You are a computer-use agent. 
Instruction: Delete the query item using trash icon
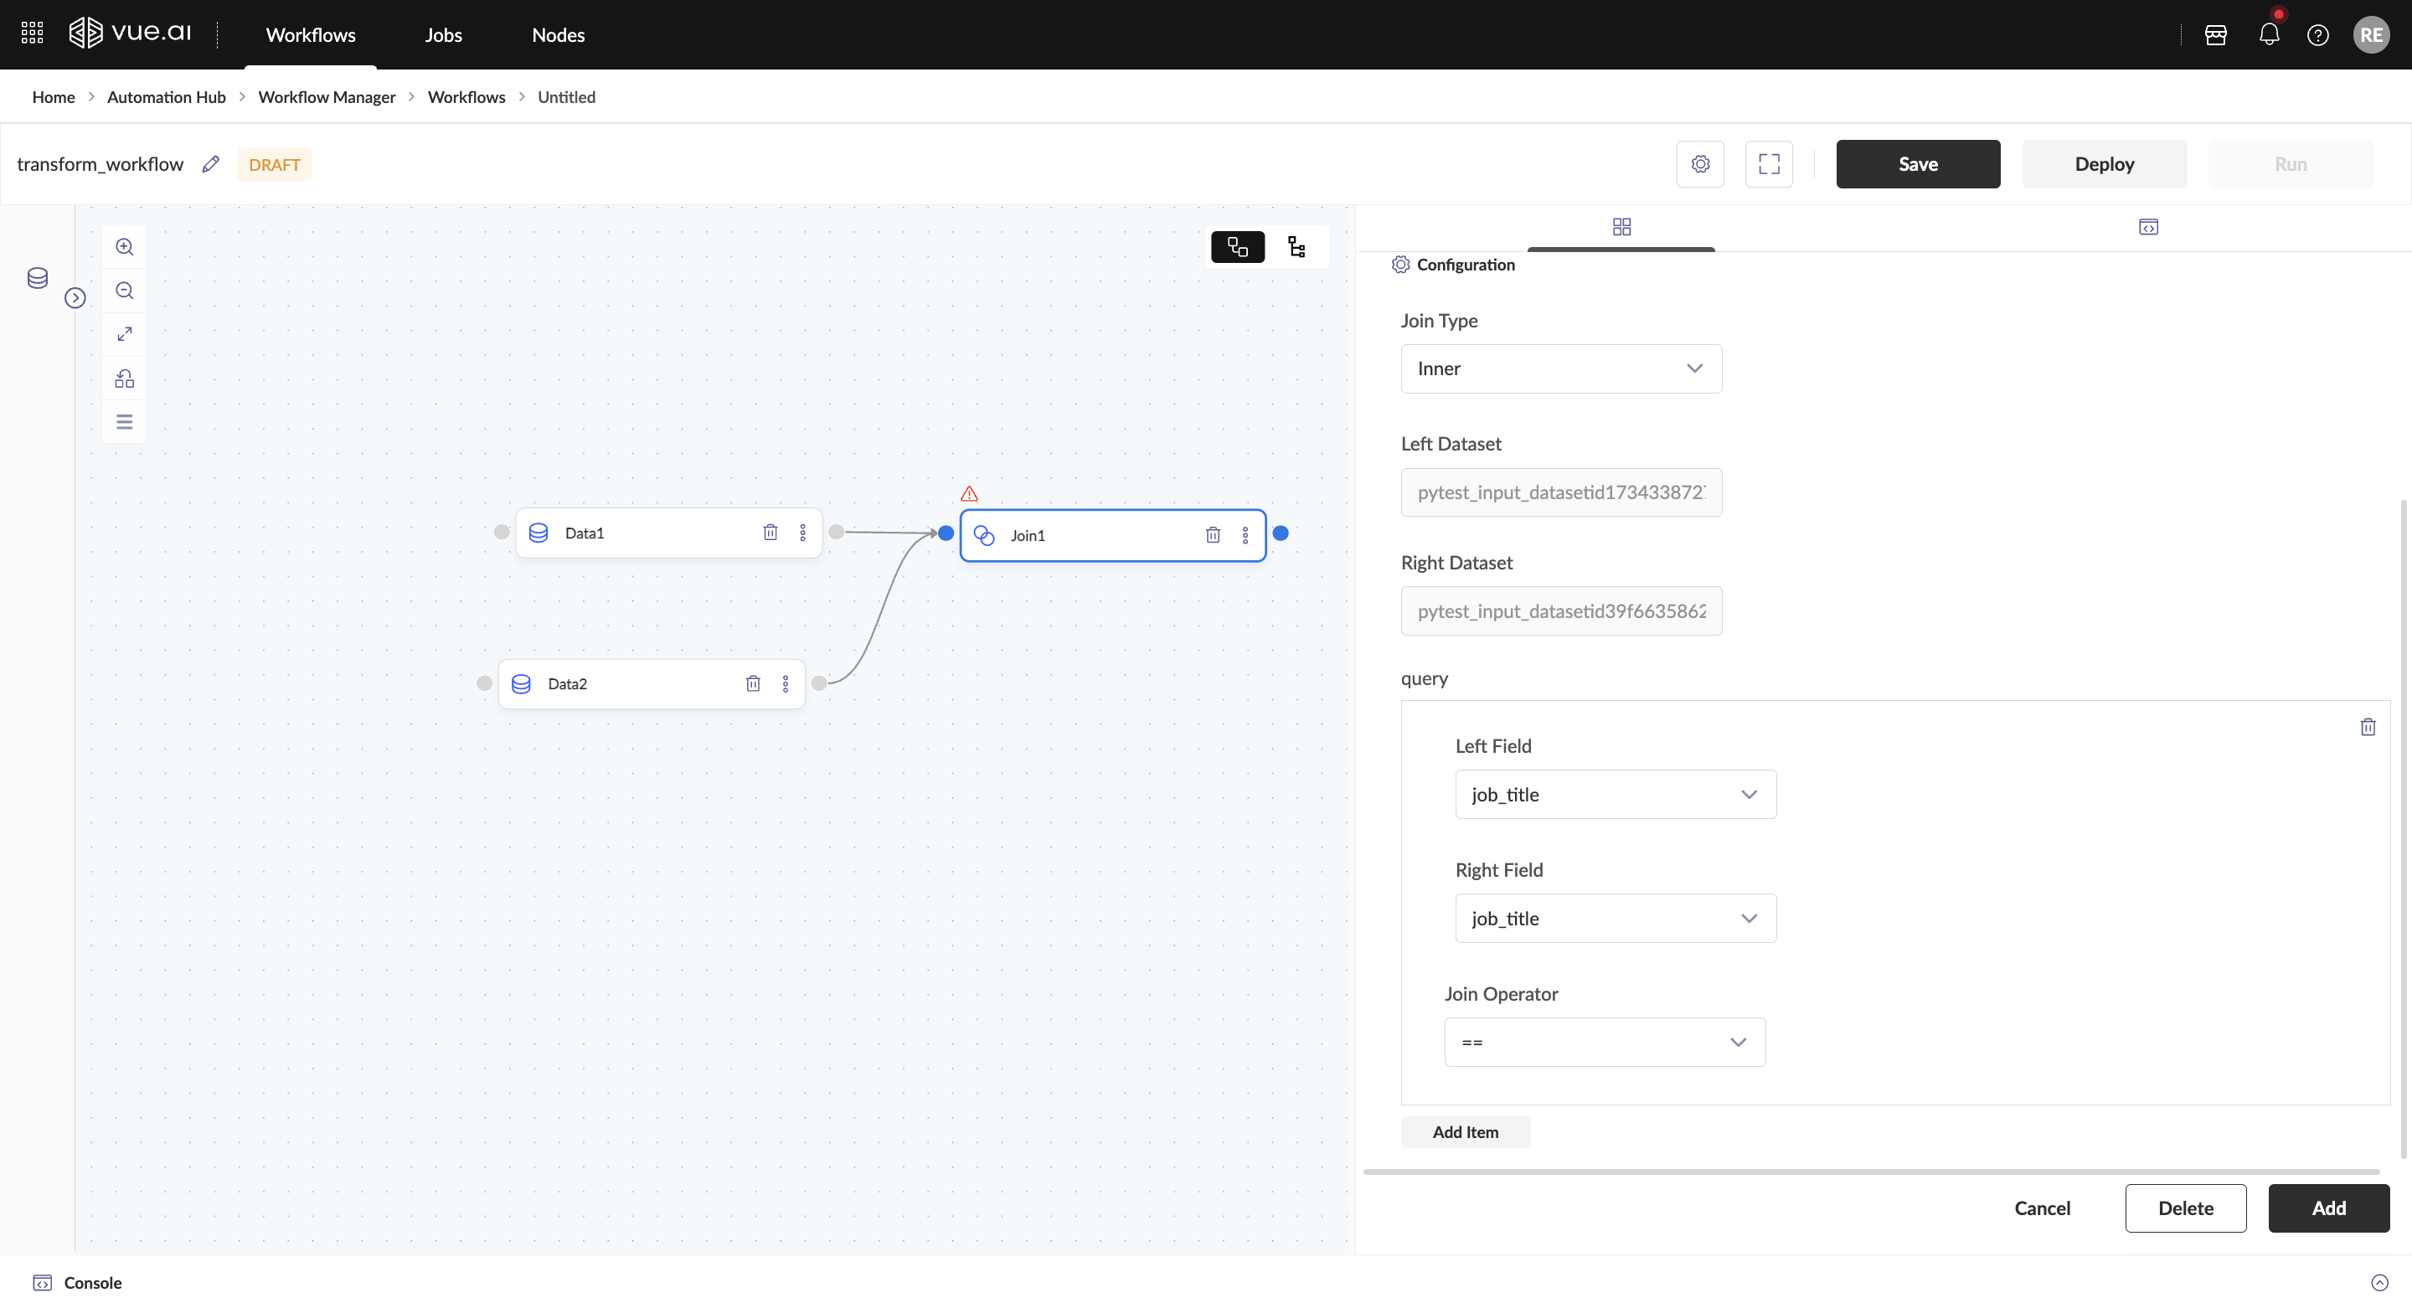pos(2367,728)
